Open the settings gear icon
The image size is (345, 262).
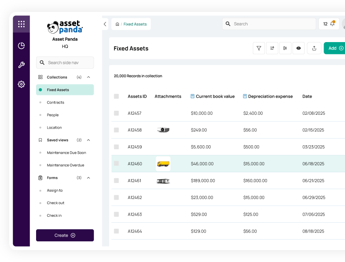[21, 84]
